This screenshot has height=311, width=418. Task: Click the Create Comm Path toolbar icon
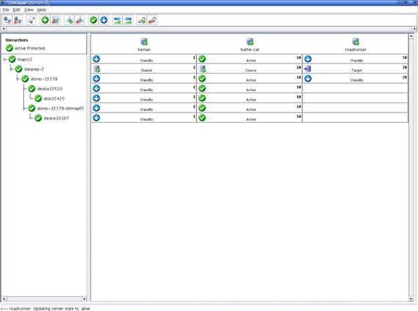click(x=69, y=20)
